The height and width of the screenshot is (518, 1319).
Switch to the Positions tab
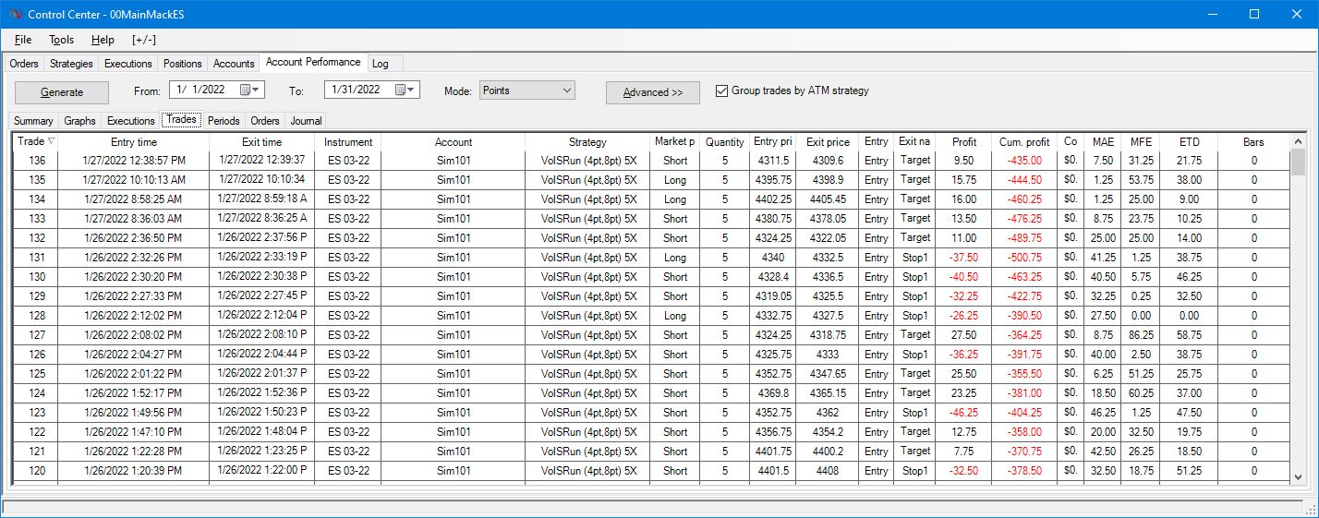click(183, 64)
